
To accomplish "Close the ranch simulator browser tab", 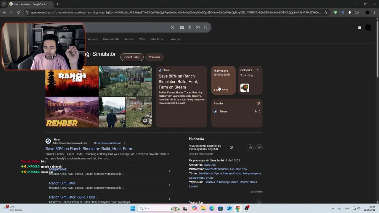I will coord(50,4).
